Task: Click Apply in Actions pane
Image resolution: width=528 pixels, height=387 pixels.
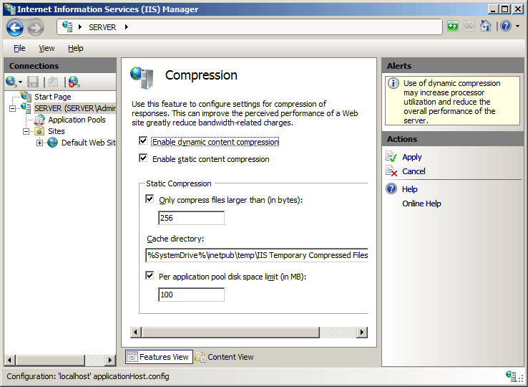Action: click(x=411, y=157)
